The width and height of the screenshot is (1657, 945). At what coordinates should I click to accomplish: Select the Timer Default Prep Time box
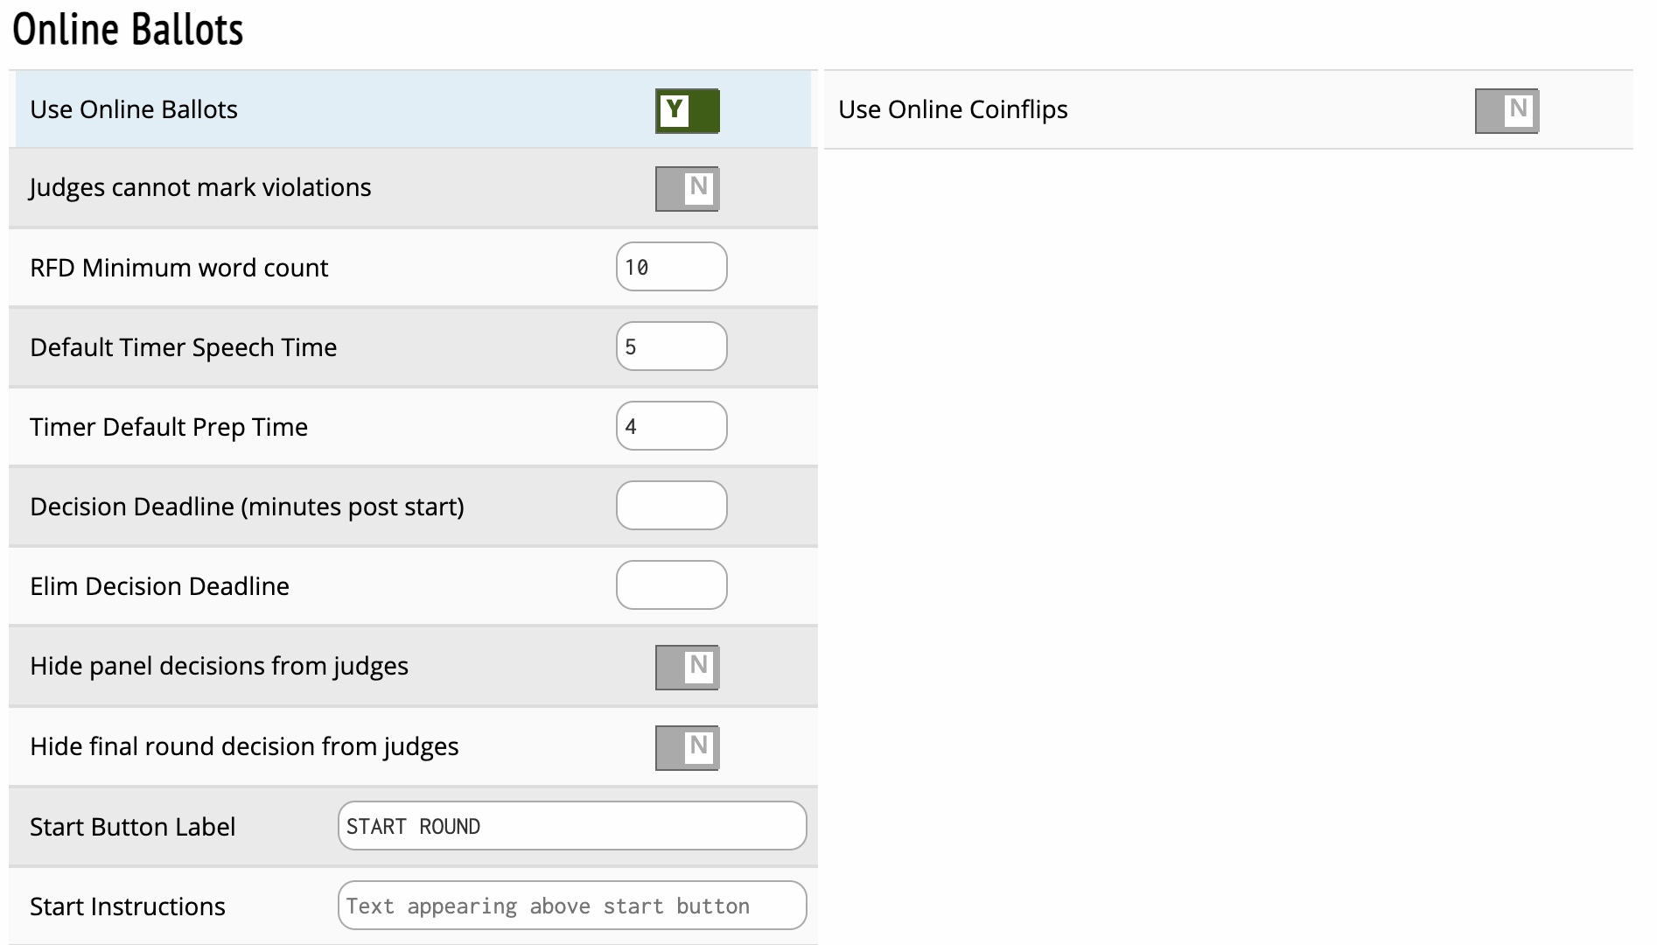(671, 426)
